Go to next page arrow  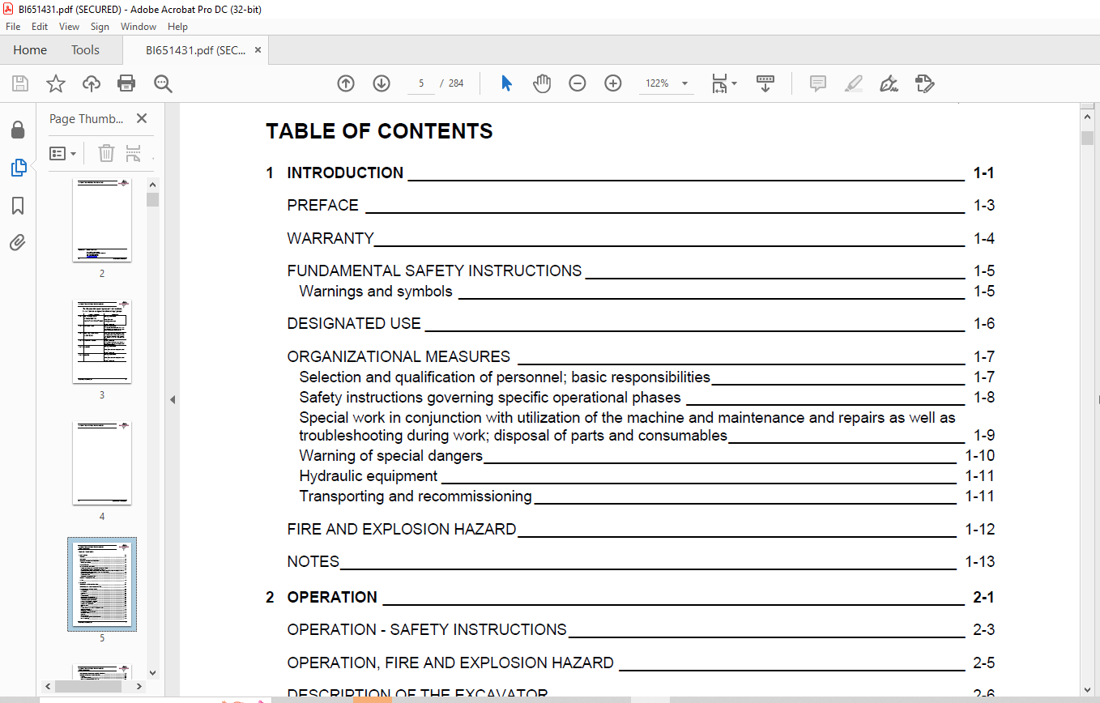[x=382, y=83]
